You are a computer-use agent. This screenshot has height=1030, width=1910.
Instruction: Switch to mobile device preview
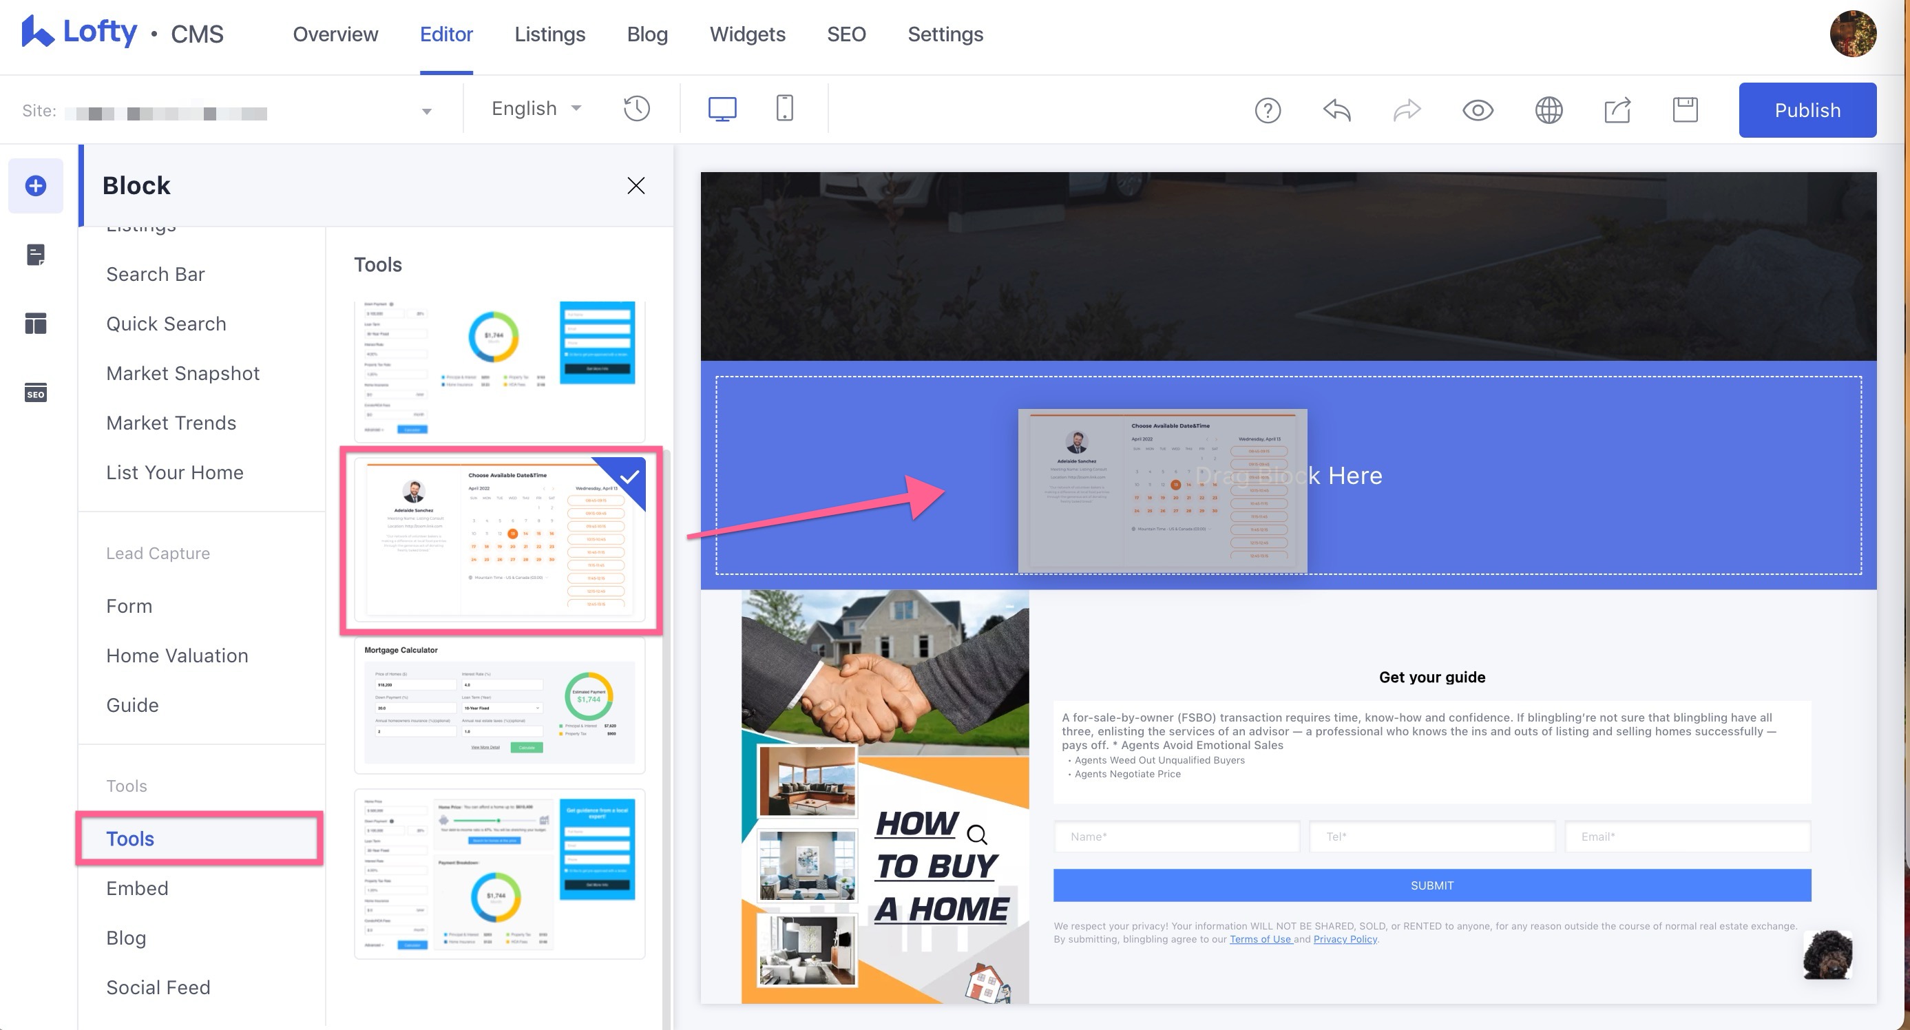784,109
